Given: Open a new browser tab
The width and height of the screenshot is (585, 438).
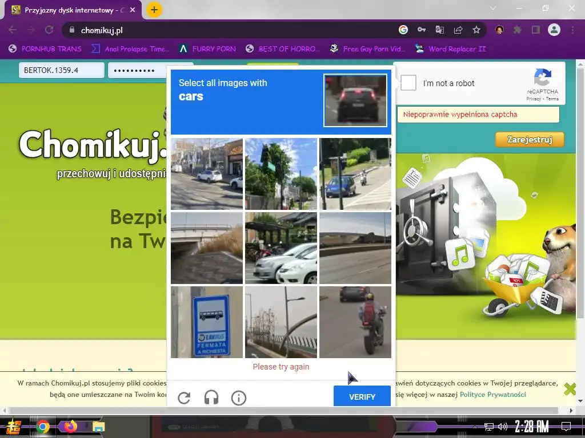Looking at the screenshot, I should (154, 10).
